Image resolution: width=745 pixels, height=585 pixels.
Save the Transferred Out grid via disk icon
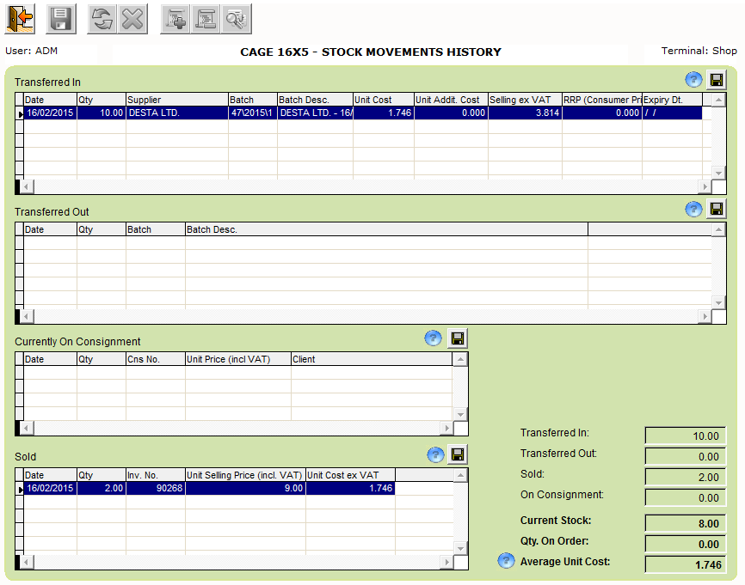(x=717, y=209)
